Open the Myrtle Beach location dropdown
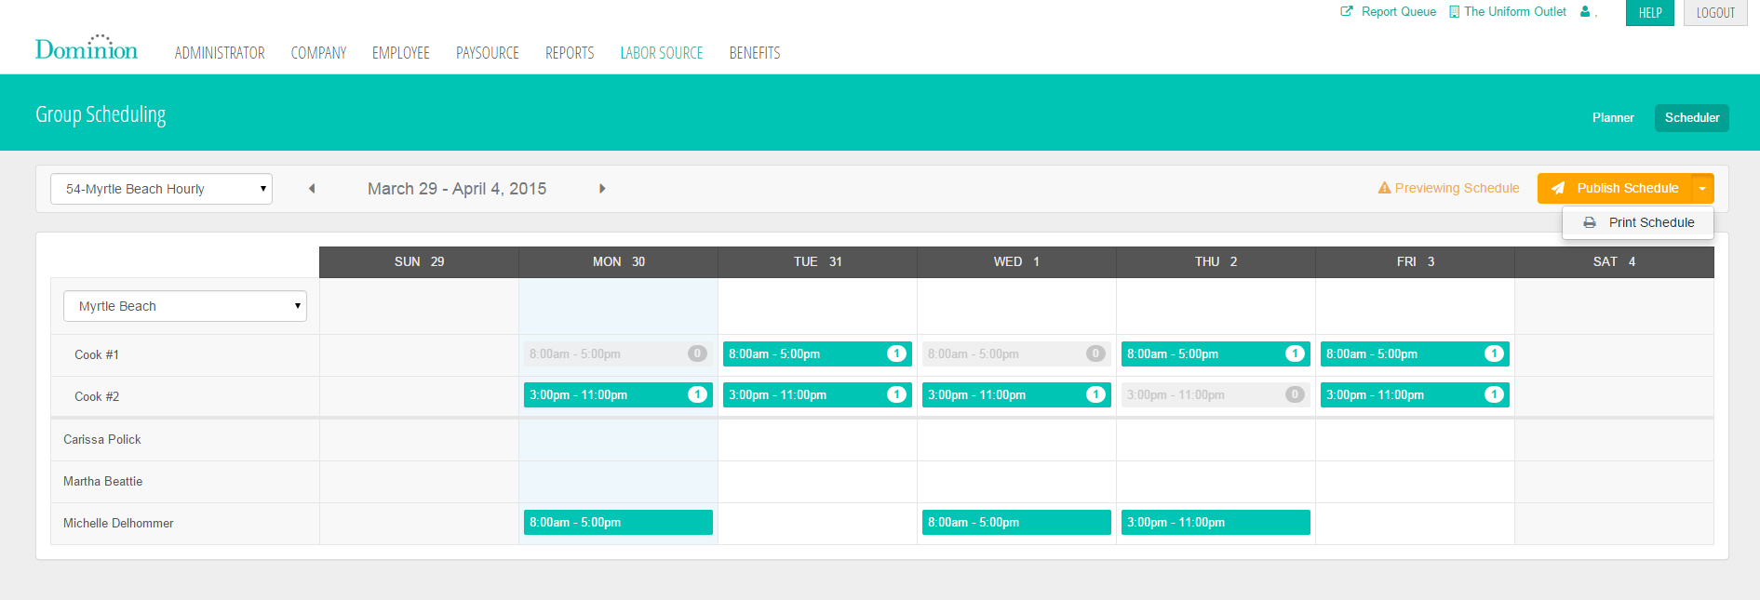Viewport: 1760px width, 600px height. point(185,306)
